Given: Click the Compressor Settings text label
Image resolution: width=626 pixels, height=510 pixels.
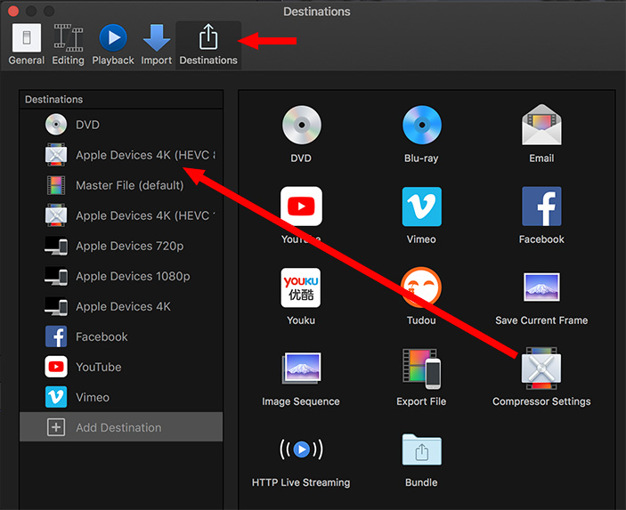Looking at the screenshot, I should pyautogui.click(x=541, y=401).
